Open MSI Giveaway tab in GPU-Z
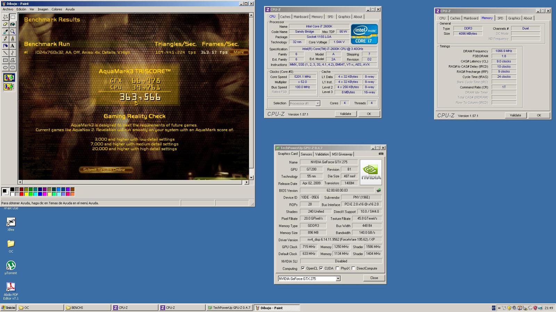The image size is (556, 312). (342, 154)
